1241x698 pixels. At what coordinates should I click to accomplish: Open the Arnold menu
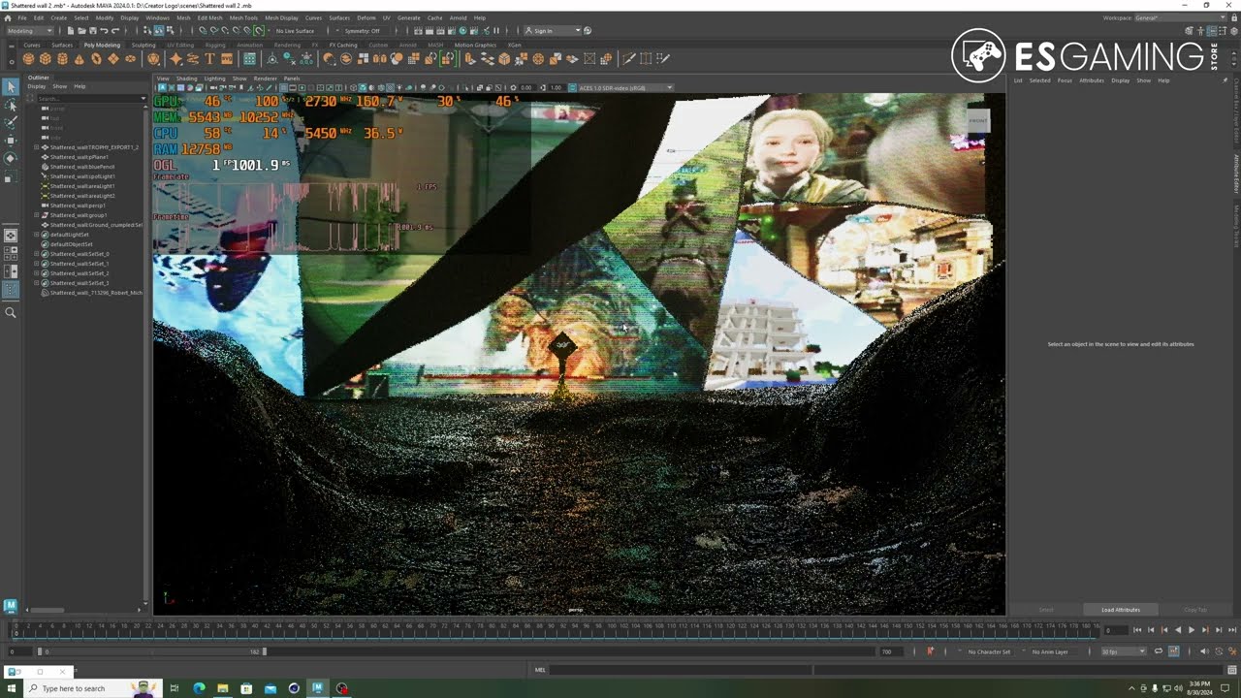coord(458,17)
